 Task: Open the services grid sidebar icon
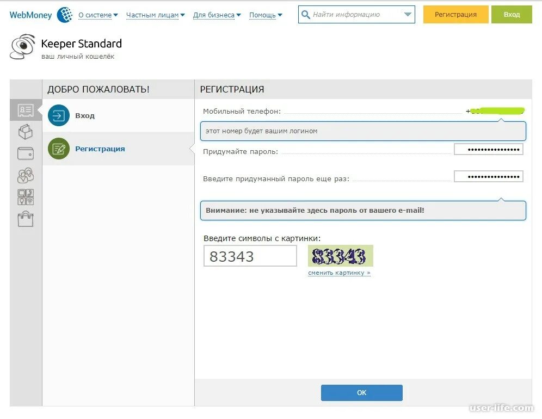pyautogui.click(x=26, y=197)
